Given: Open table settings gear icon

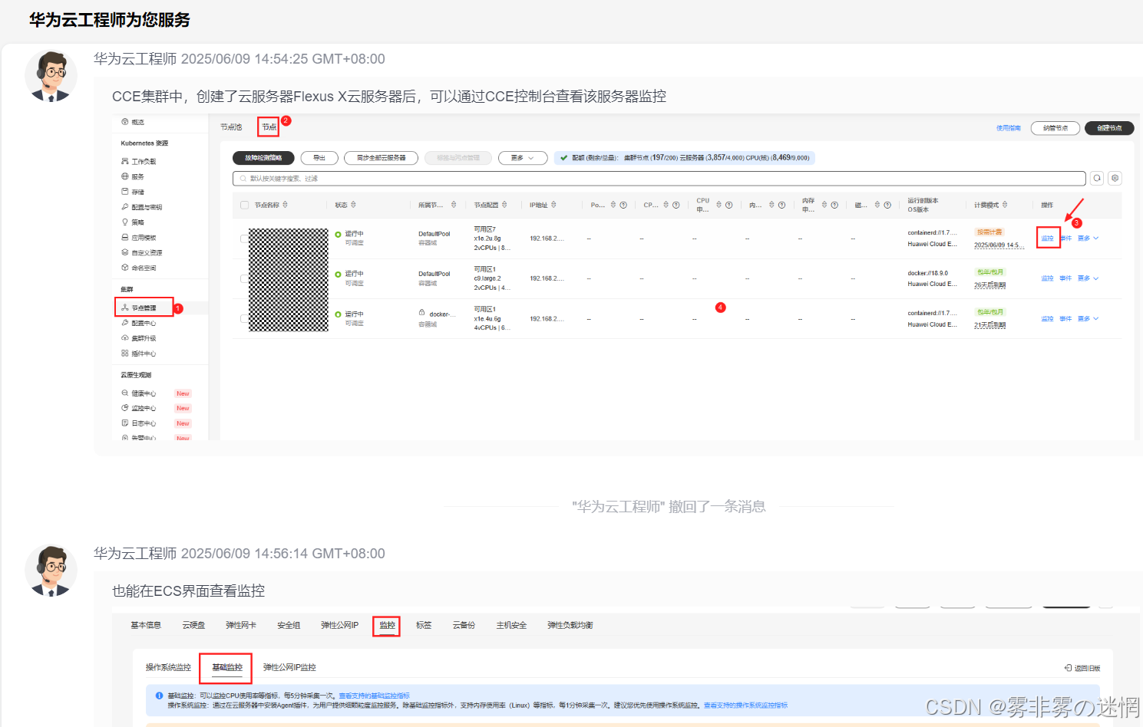Looking at the screenshot, I should [1115, 178].
